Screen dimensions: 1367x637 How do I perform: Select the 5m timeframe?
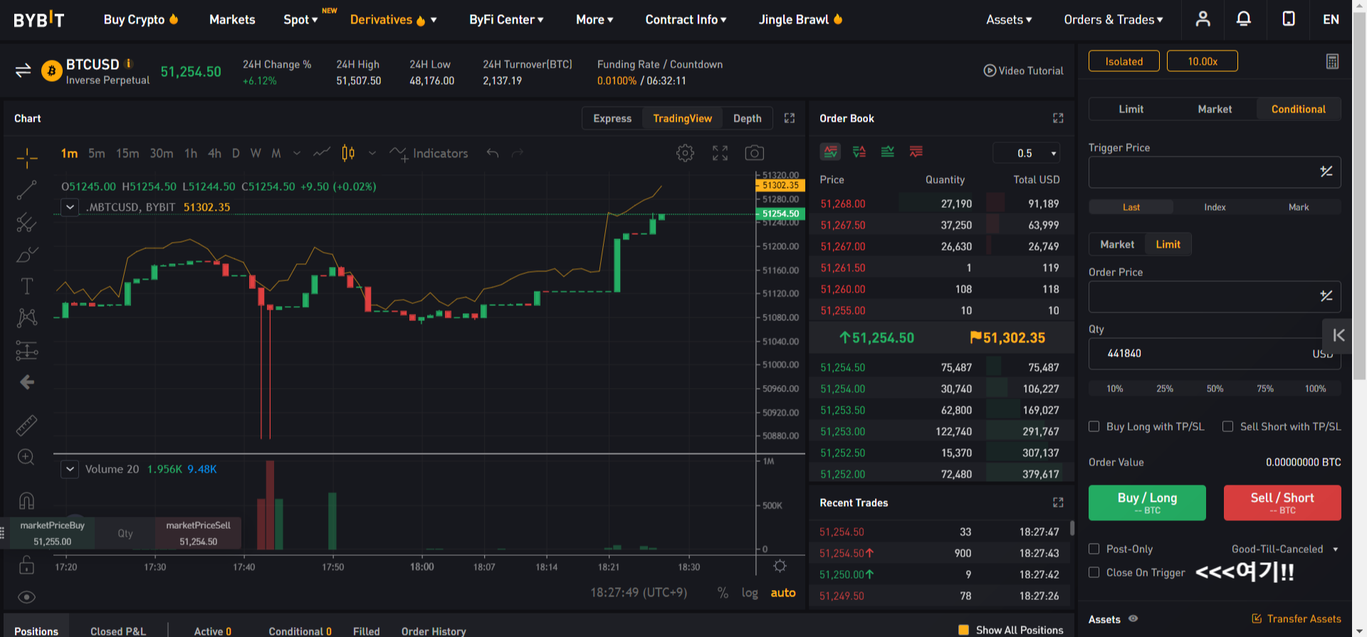97,153
